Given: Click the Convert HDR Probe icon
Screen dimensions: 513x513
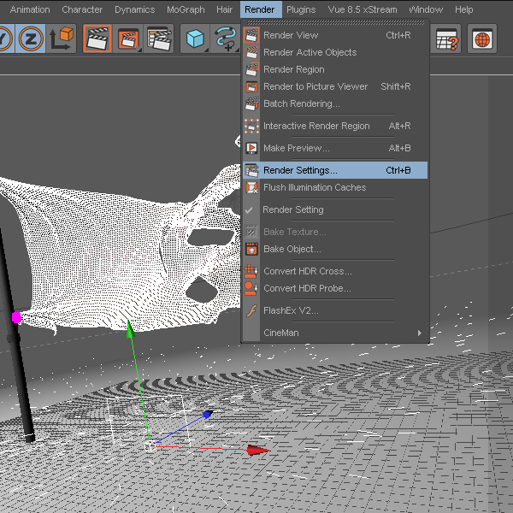Looking at the screenshot, I should coord(251,288).
